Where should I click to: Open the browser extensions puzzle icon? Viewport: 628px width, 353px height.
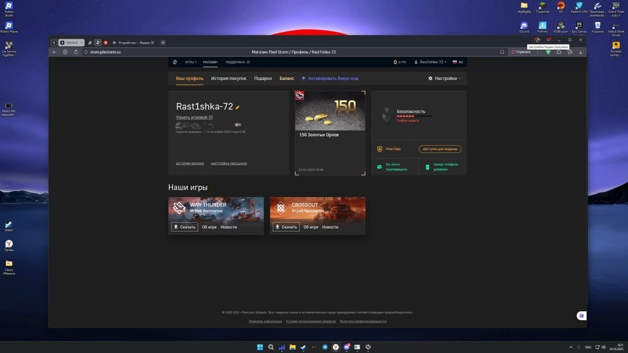point(559,52)
